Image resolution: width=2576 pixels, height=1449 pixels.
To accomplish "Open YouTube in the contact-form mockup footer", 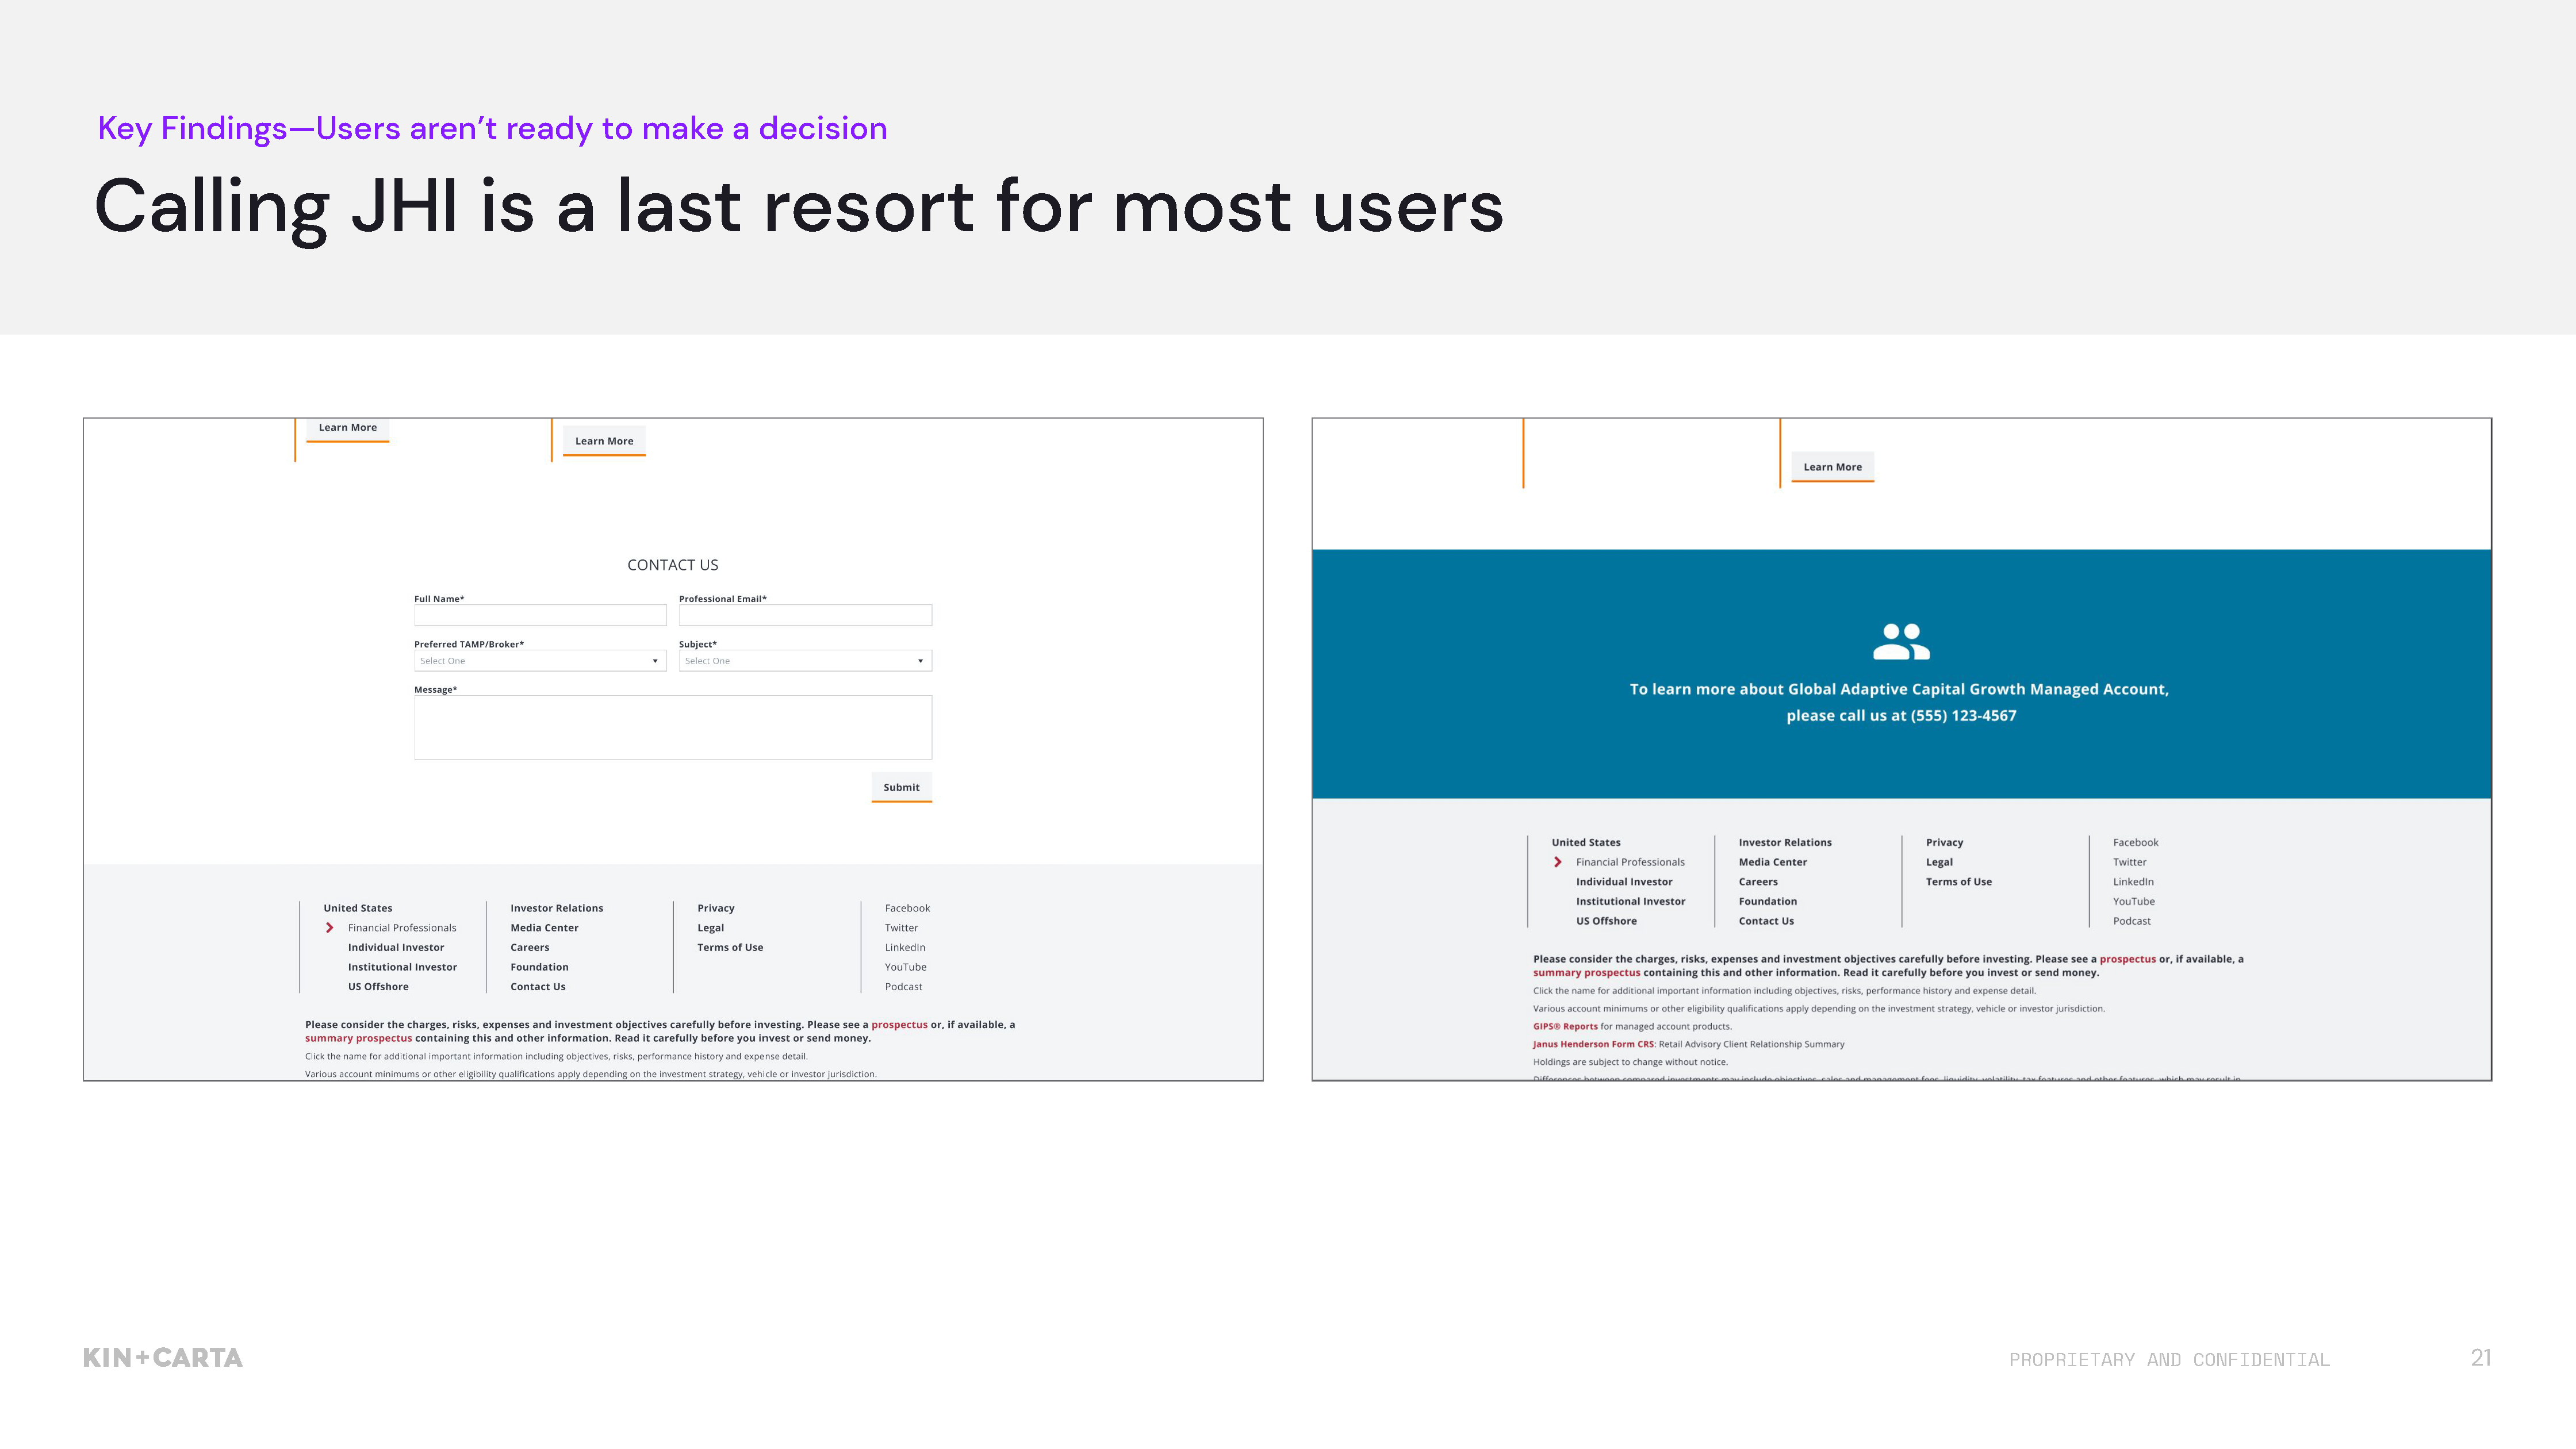I will tap(905, 967).
